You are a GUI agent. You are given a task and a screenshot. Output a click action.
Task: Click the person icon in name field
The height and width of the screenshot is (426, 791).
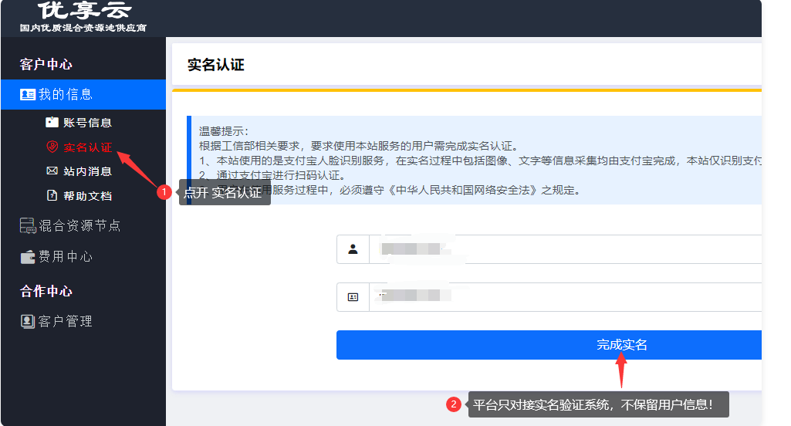click(x=353, y=249)
